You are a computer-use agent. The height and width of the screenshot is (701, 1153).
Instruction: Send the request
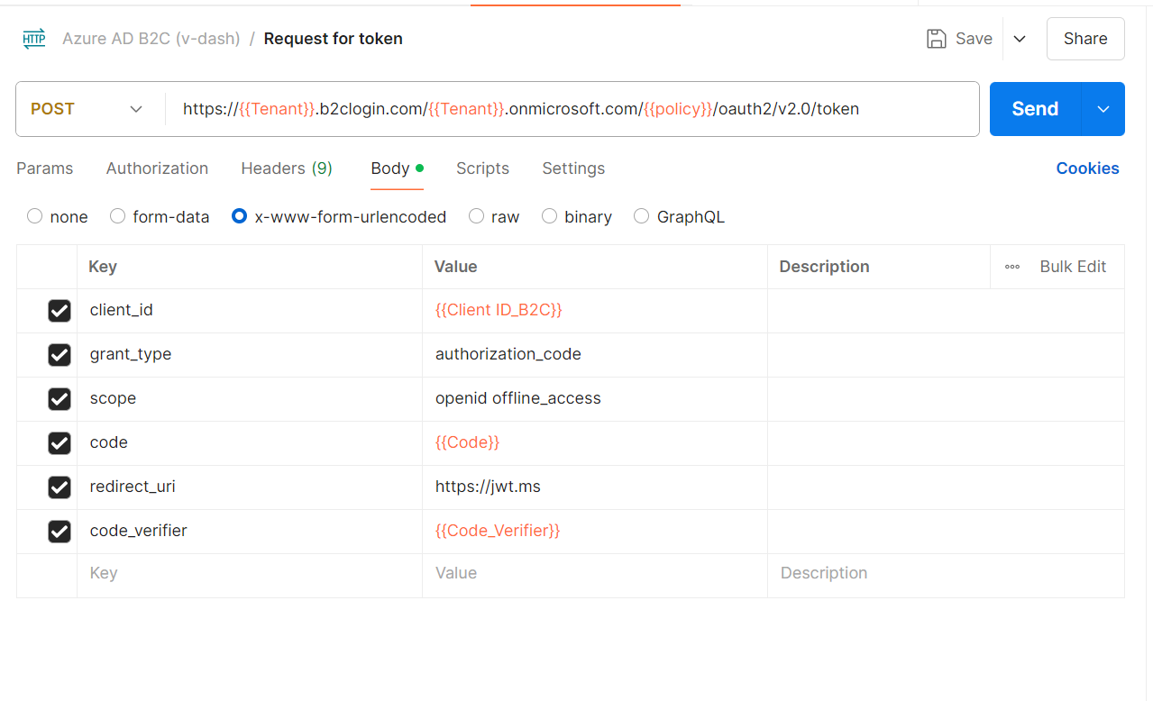click(1035, 109)
